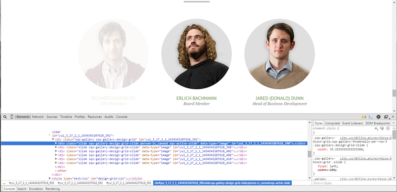The width and height of the screenshot is (397, 192).
Task: Select breadcrumb #yui_3_17_2_1_1434343207618_392
Action: (80, 183)
